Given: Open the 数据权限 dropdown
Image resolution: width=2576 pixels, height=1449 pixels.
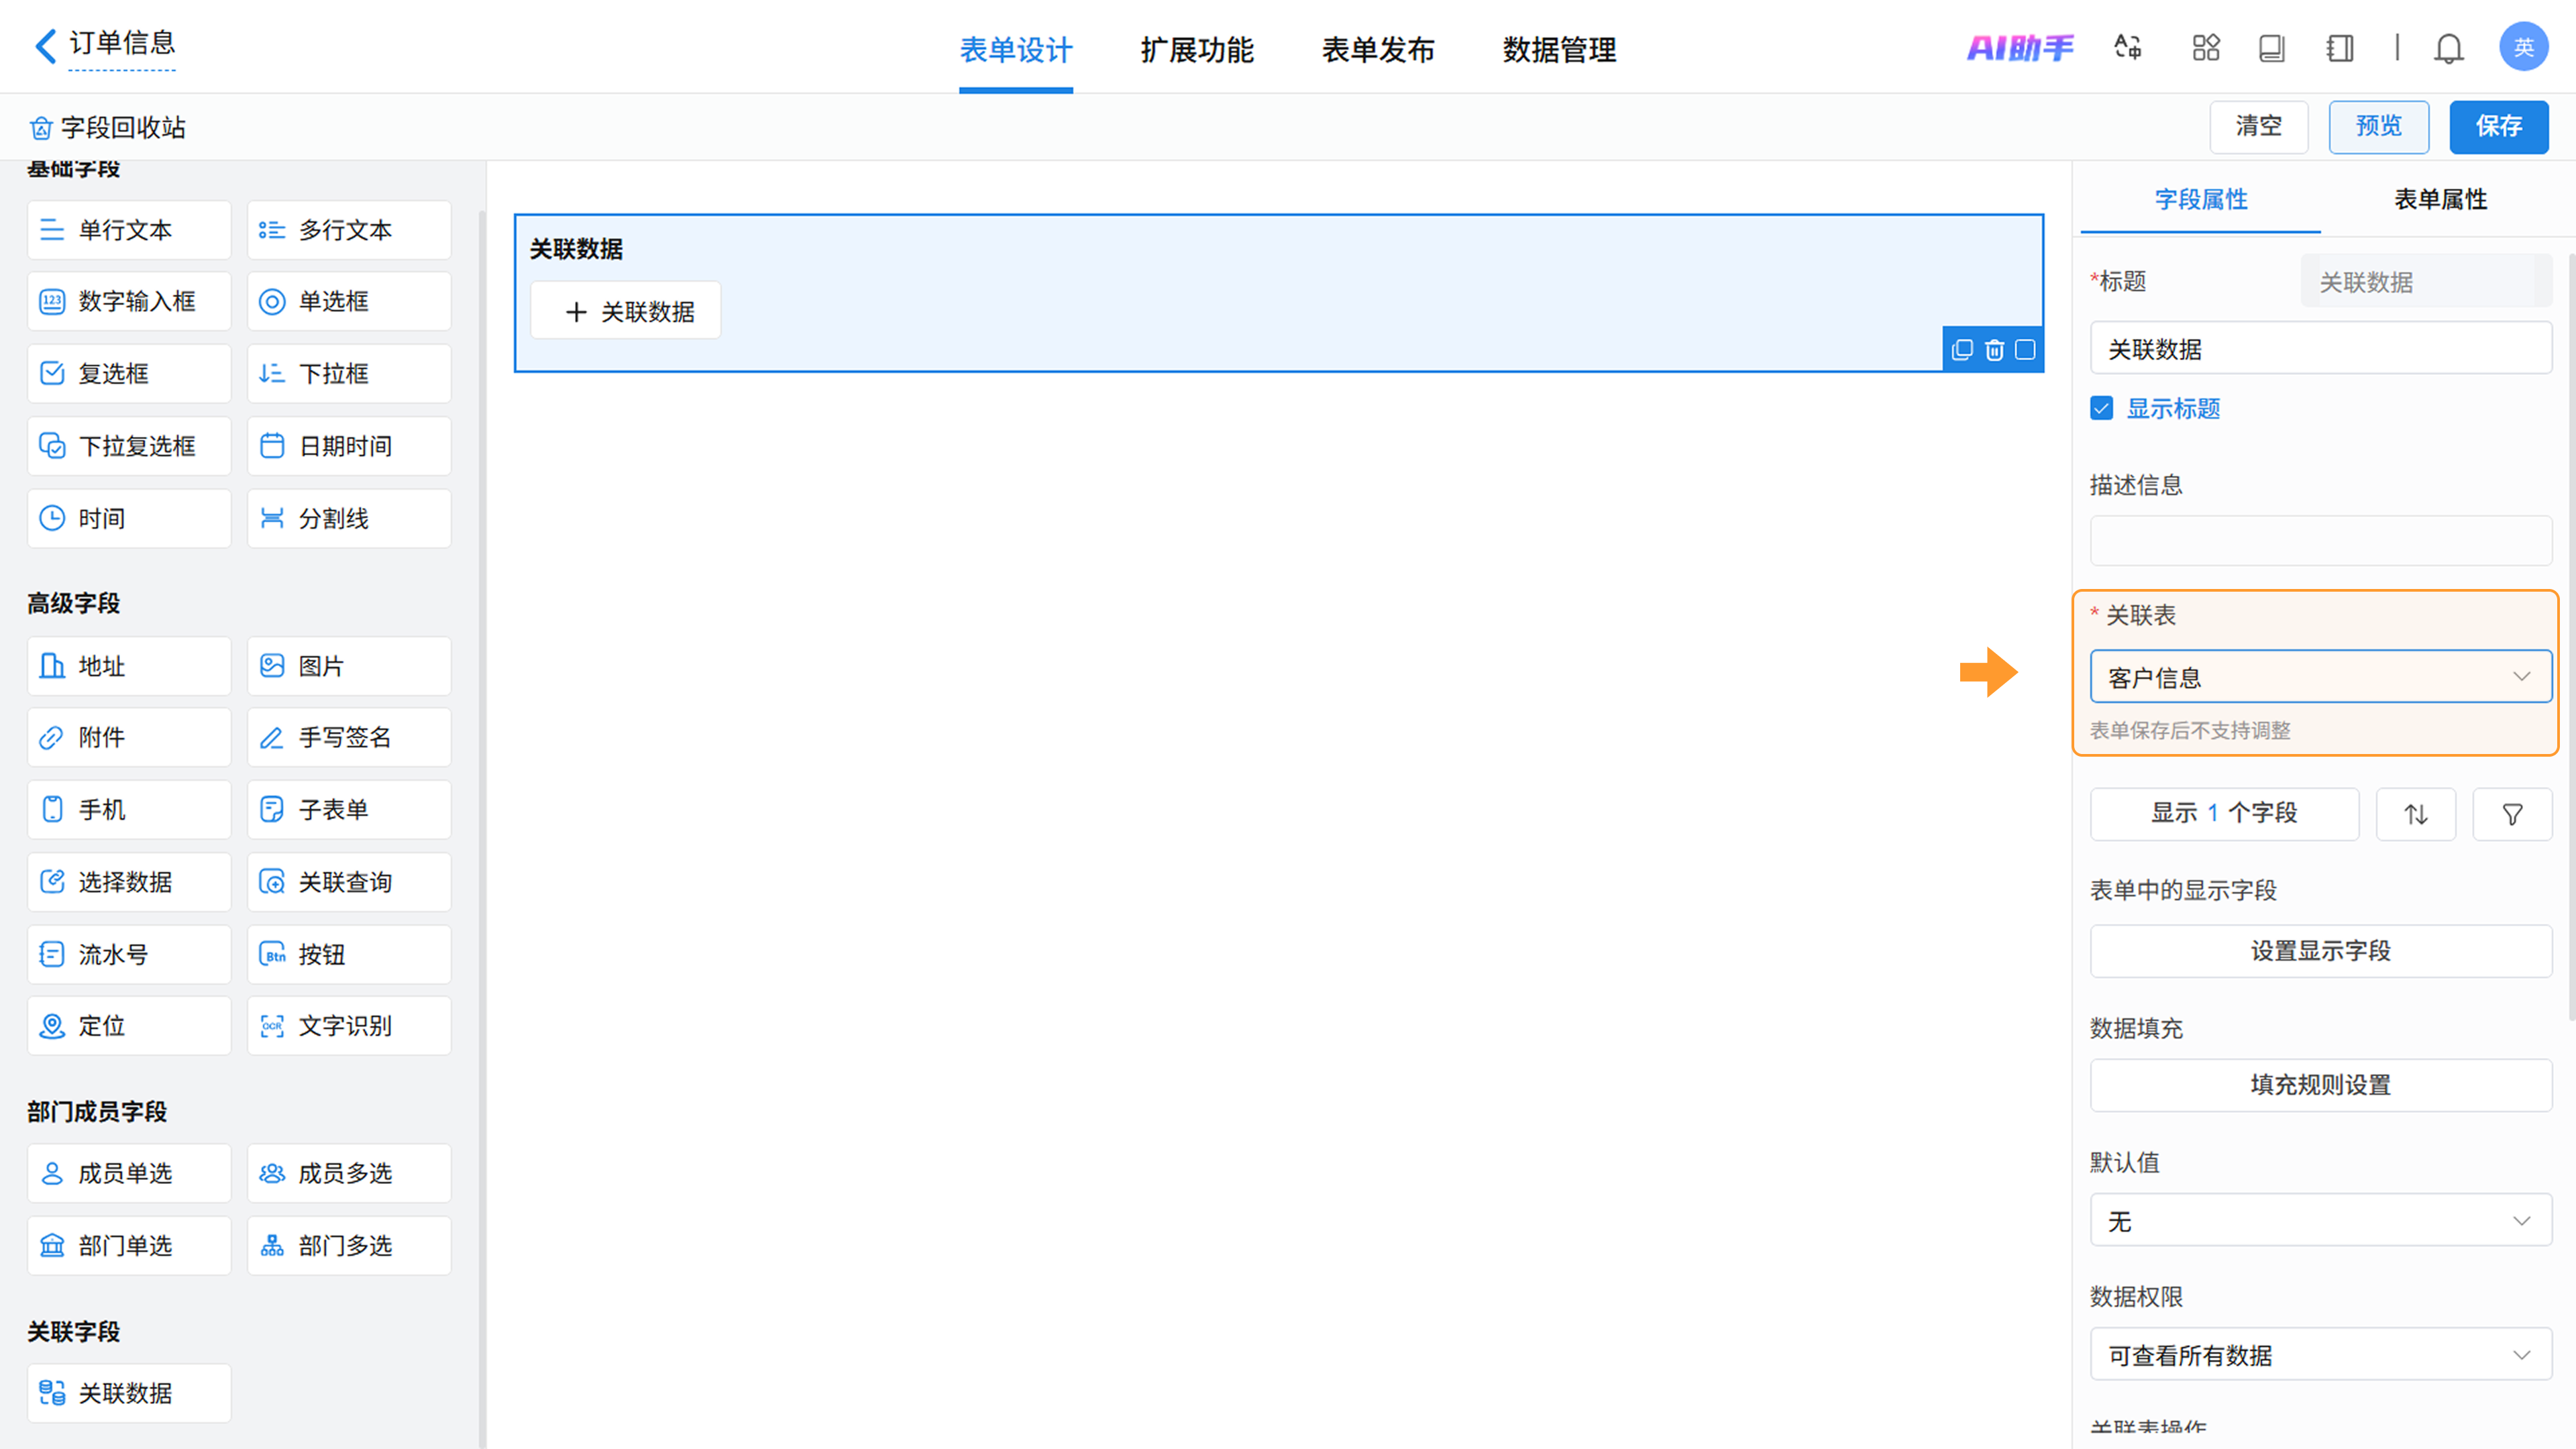Looking at the screenshot, I should (2320, 1355).
